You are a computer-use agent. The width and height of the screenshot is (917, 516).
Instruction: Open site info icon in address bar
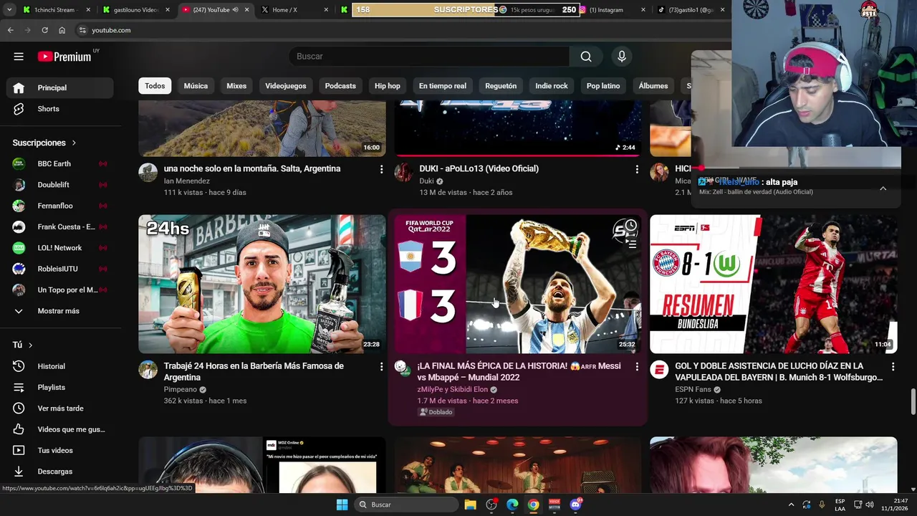click(82, 30)
